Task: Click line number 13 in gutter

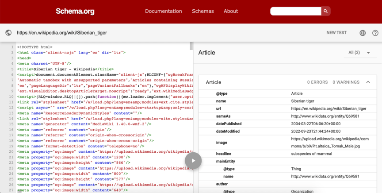Action: click(11, 113)
